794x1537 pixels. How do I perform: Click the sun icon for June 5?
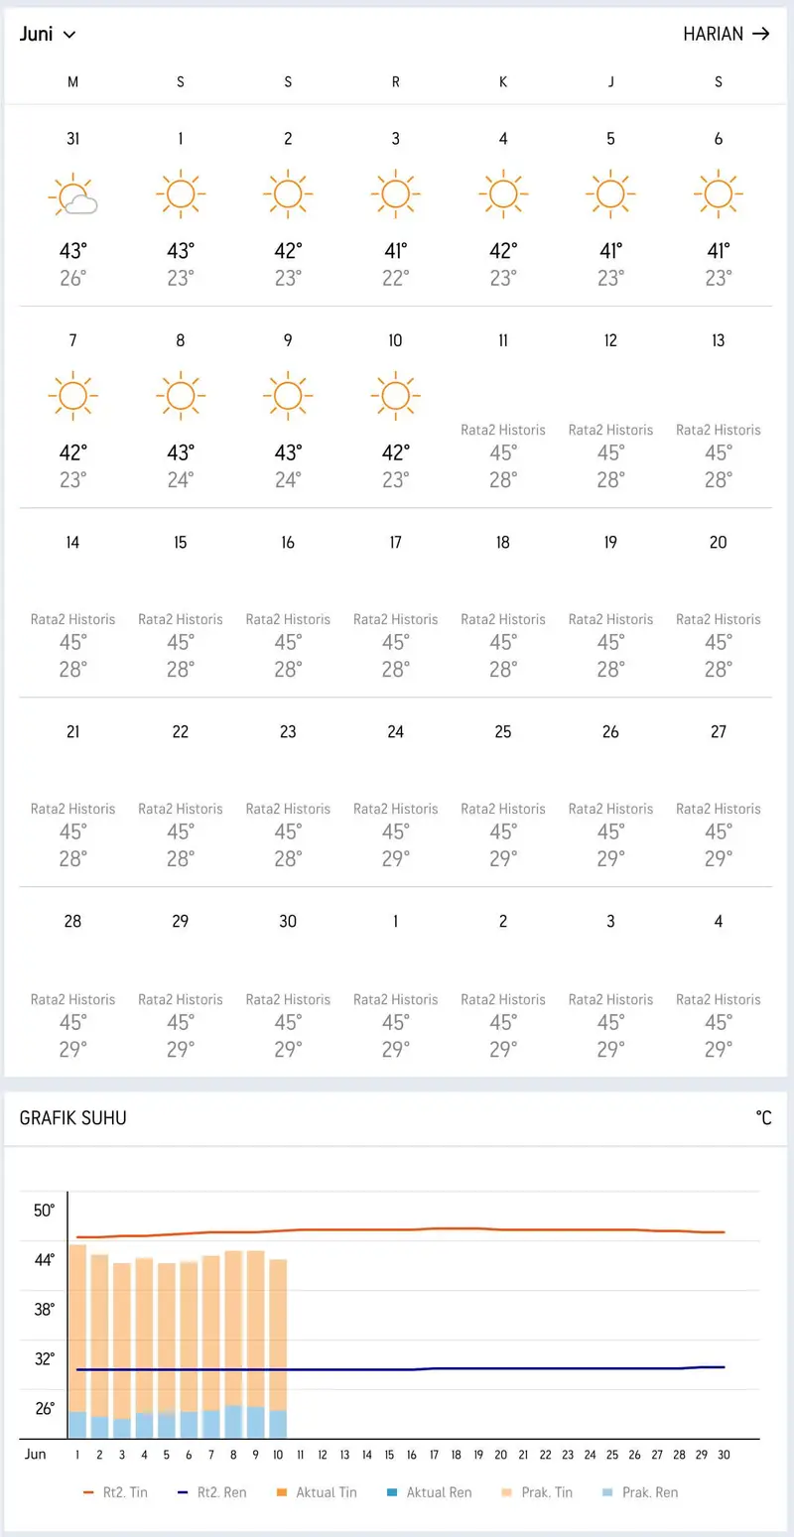pyautogui.click(x=610, y=193)
